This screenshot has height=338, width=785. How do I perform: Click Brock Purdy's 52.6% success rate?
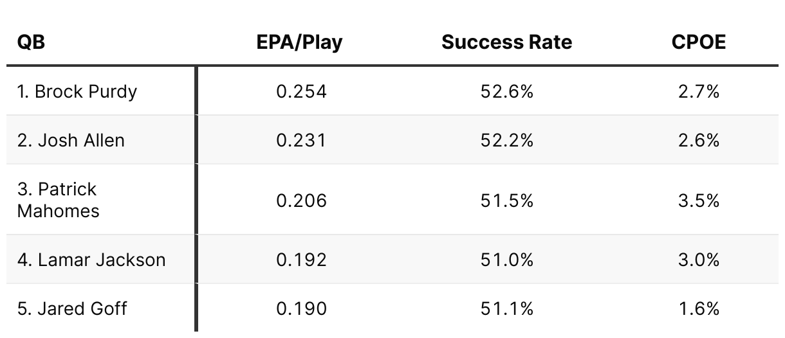coord(506,91)
